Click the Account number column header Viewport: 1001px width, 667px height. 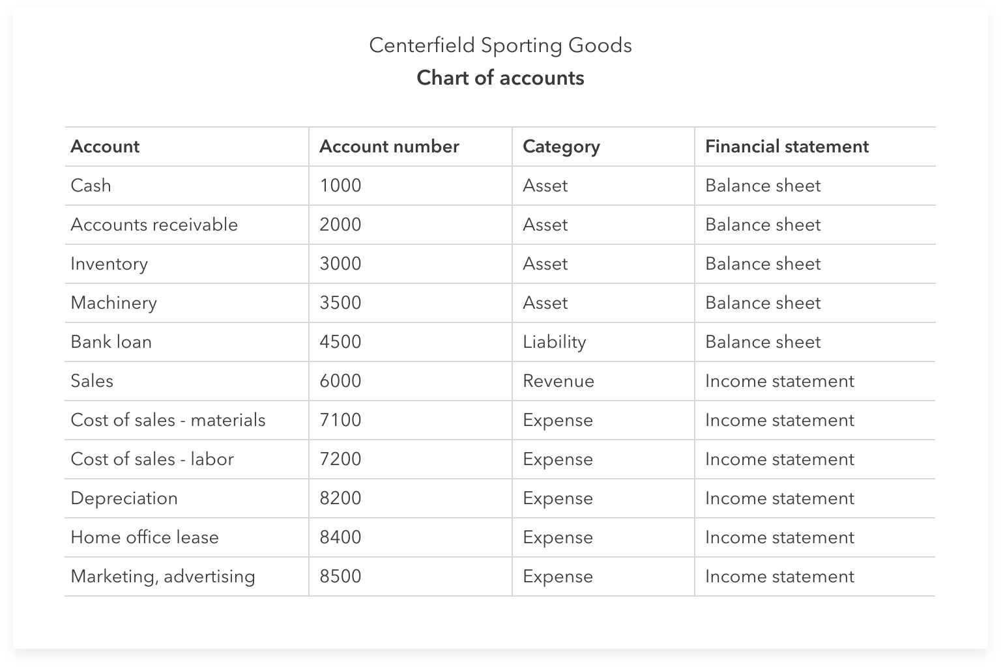point(389,147)
